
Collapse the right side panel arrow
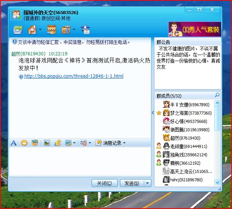(153, 113)
